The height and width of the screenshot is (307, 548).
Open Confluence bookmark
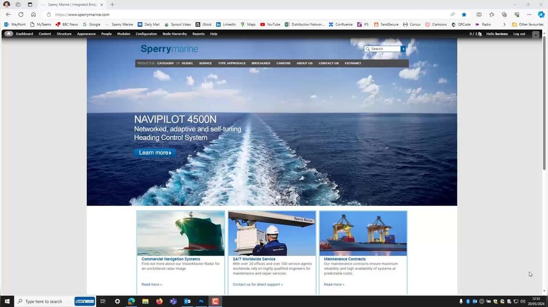point(341,25)
